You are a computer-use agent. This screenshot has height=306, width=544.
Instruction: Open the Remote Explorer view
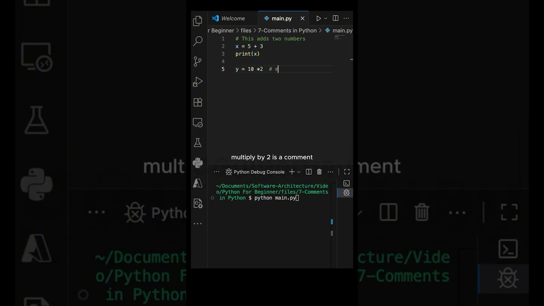(x=198, y=123)
